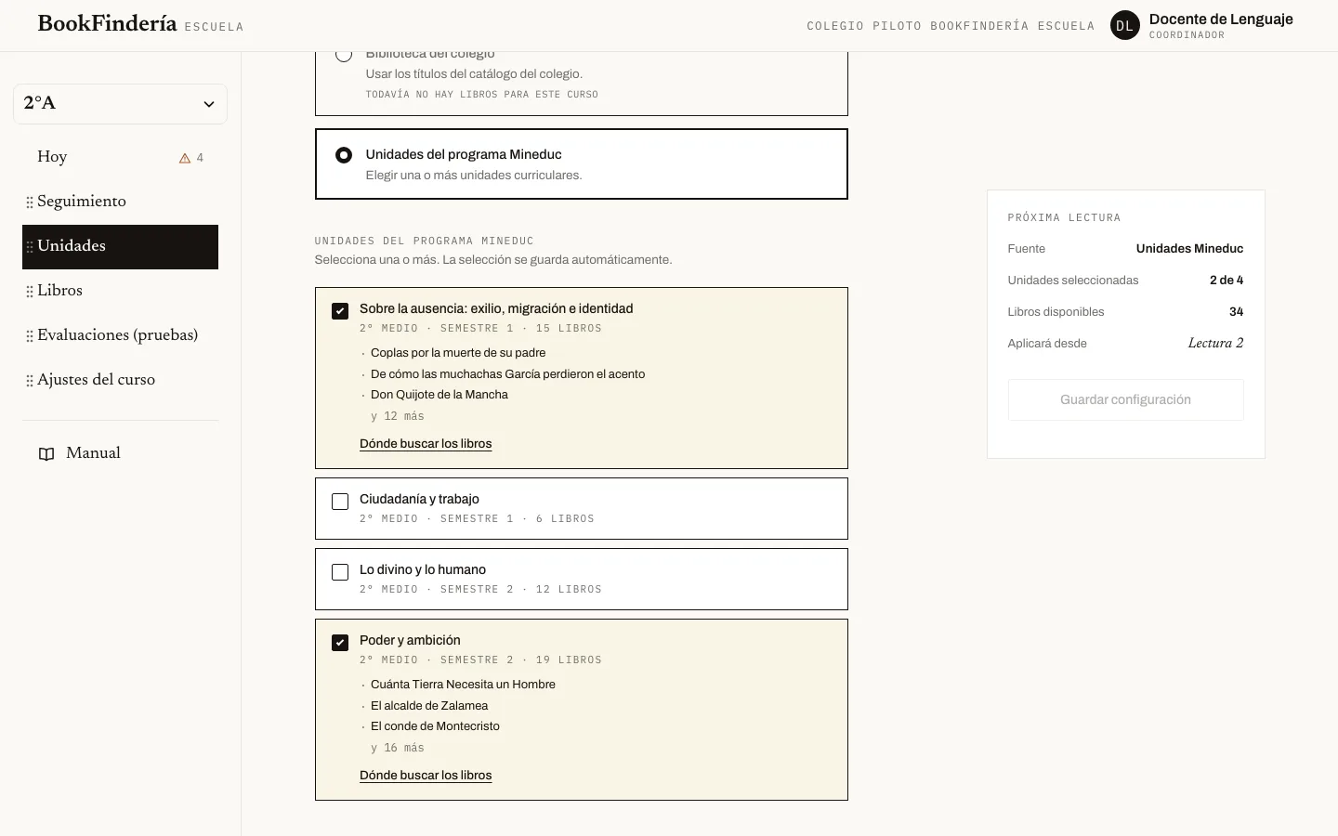Click the Manual book icon
The image size is (1338, 836).
coord(46,454)
